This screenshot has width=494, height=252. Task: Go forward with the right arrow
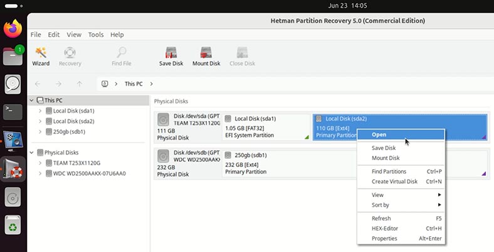[x=58, y=84]
